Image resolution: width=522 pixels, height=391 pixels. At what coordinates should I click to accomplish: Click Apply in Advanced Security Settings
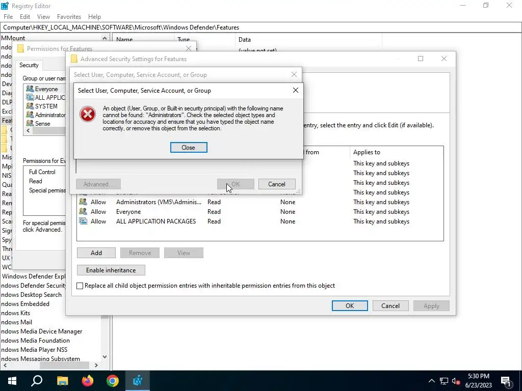coord(431,305)
